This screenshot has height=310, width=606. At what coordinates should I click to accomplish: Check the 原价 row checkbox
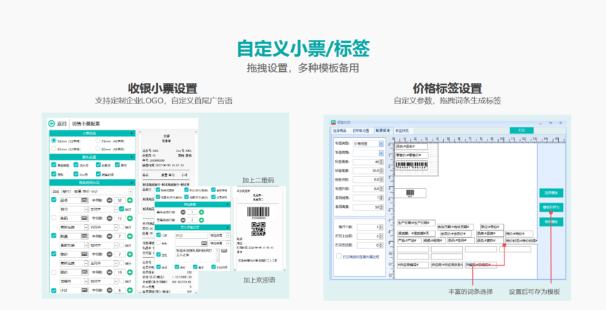click(x=54, y=272)
